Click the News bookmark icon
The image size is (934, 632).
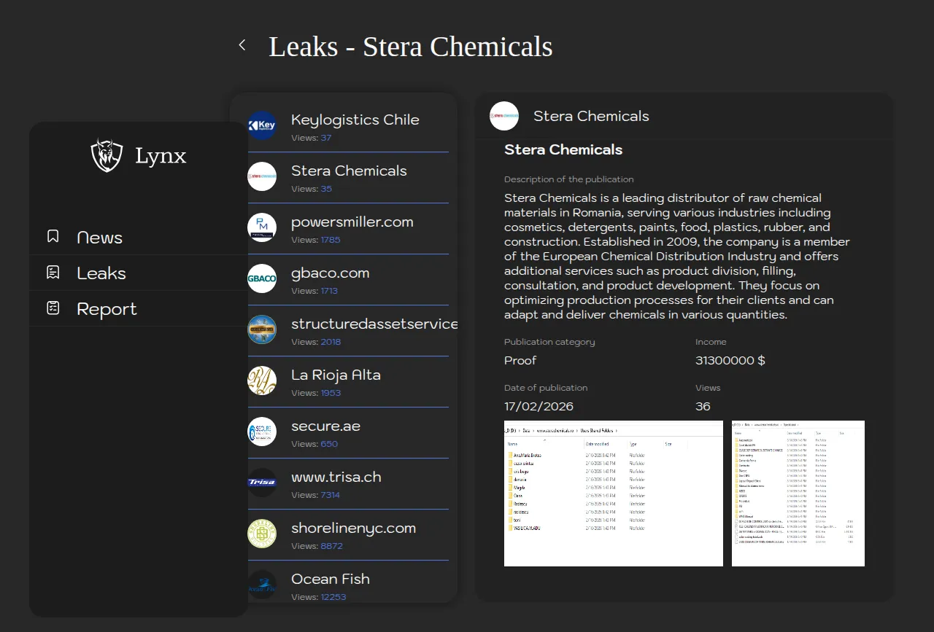coord(53,236)
